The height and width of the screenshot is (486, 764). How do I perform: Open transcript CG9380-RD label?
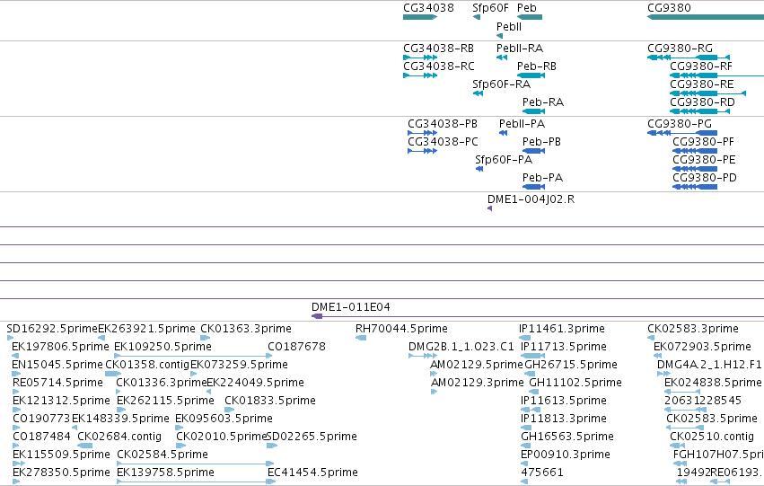(702, 102)
